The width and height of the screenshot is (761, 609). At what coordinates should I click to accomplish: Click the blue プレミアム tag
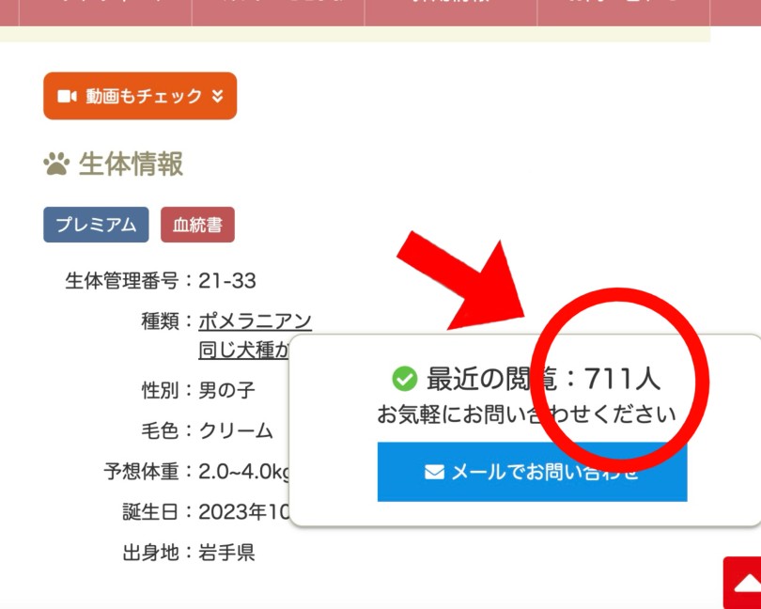96,225
